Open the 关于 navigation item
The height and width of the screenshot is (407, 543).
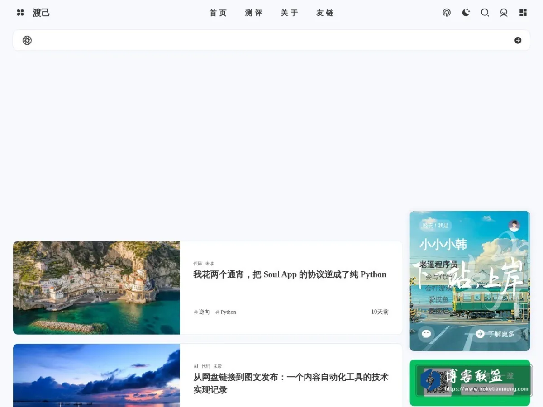coord(290,13)
